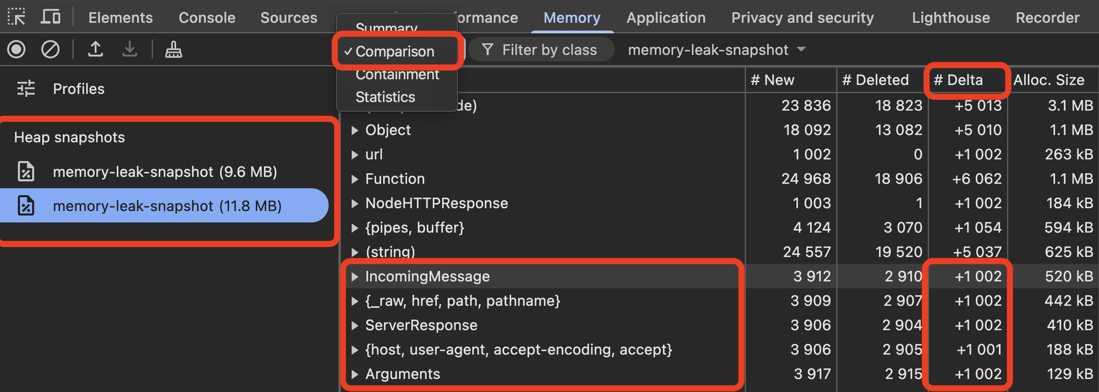1099x392 pixels.
Task: Open the Lighthouse tab
Action: click(951, 17)
